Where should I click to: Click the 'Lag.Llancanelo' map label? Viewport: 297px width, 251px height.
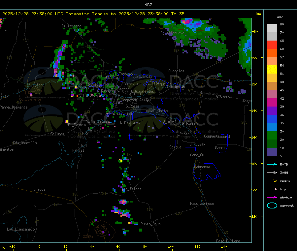click(x=21, y=229)
